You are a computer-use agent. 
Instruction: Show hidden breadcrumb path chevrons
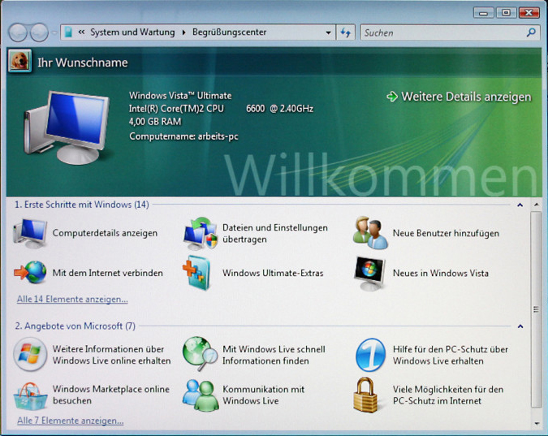click(x=81, y=32)
